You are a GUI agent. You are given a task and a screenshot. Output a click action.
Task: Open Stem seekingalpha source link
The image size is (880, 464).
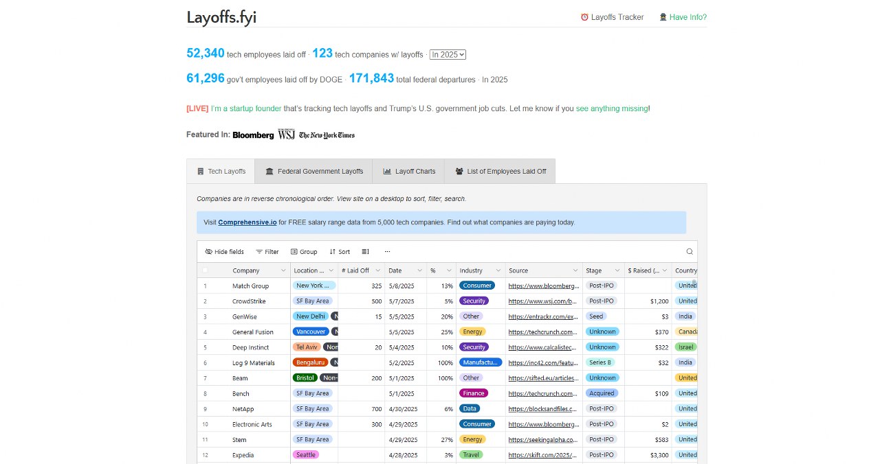click(543, 439)
